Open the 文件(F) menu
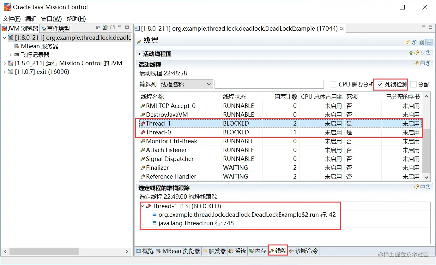 (12, 19)
